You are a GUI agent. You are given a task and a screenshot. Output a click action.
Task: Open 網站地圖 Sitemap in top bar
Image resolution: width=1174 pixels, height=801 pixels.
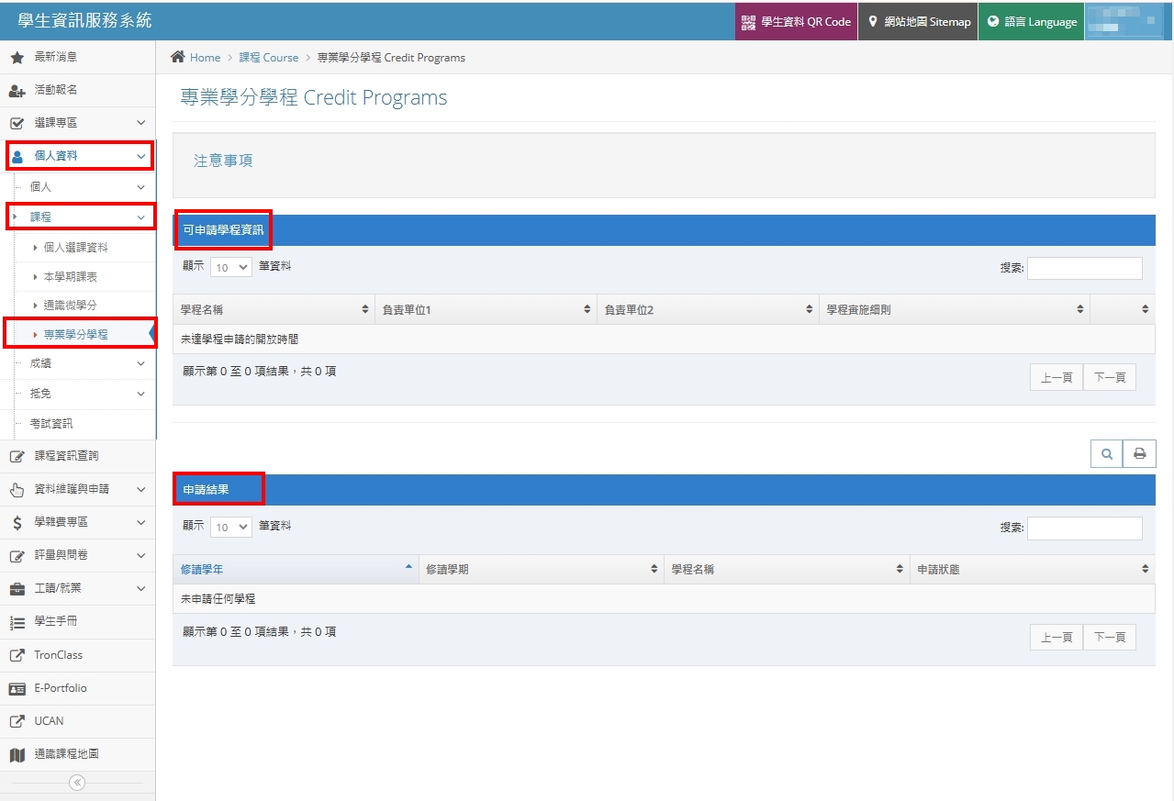[x=918, y=21]
